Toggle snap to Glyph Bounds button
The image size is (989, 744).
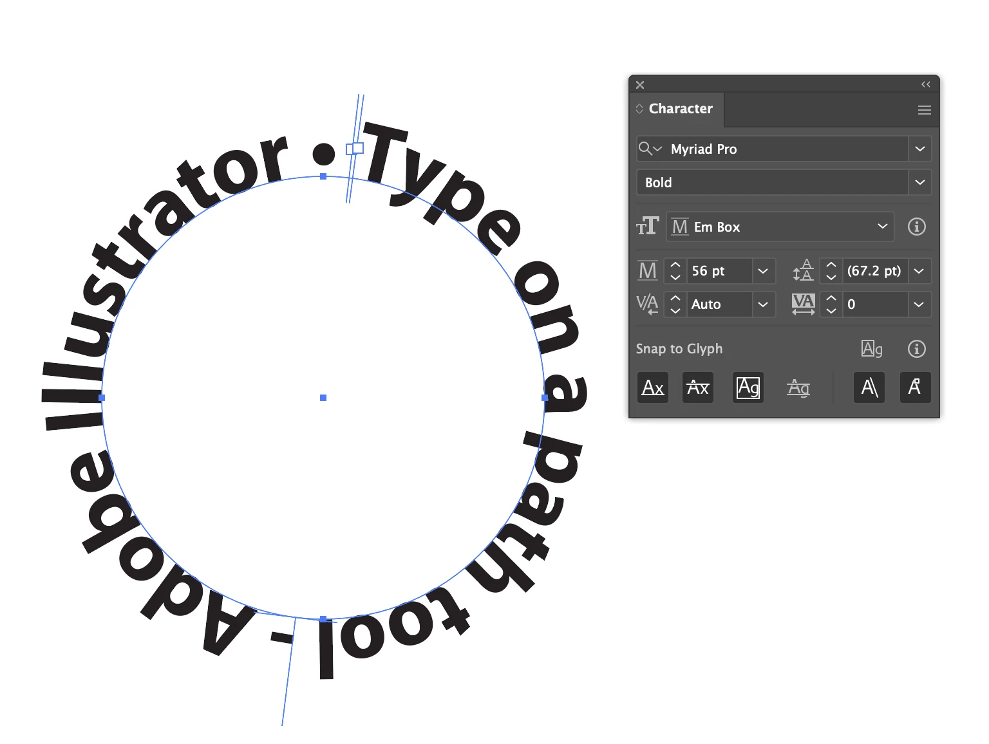click(x=748, y=387)
